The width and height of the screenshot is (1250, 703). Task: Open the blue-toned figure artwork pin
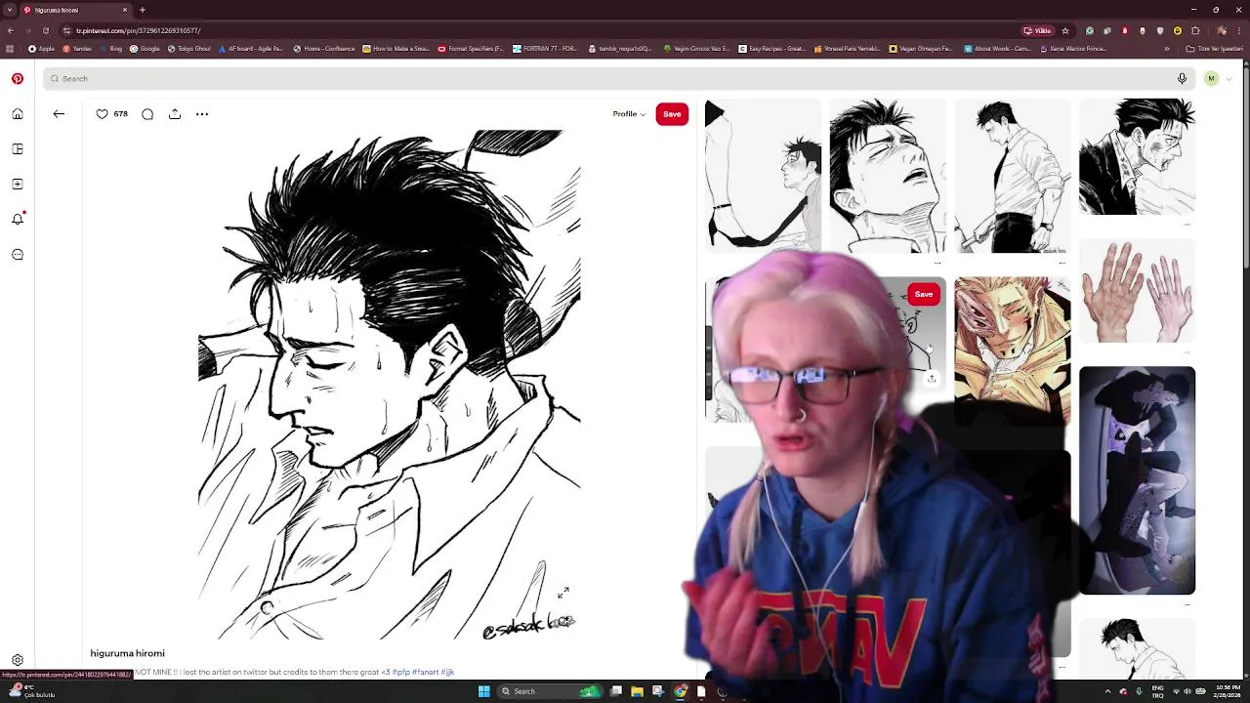[x=1137, y=480]
